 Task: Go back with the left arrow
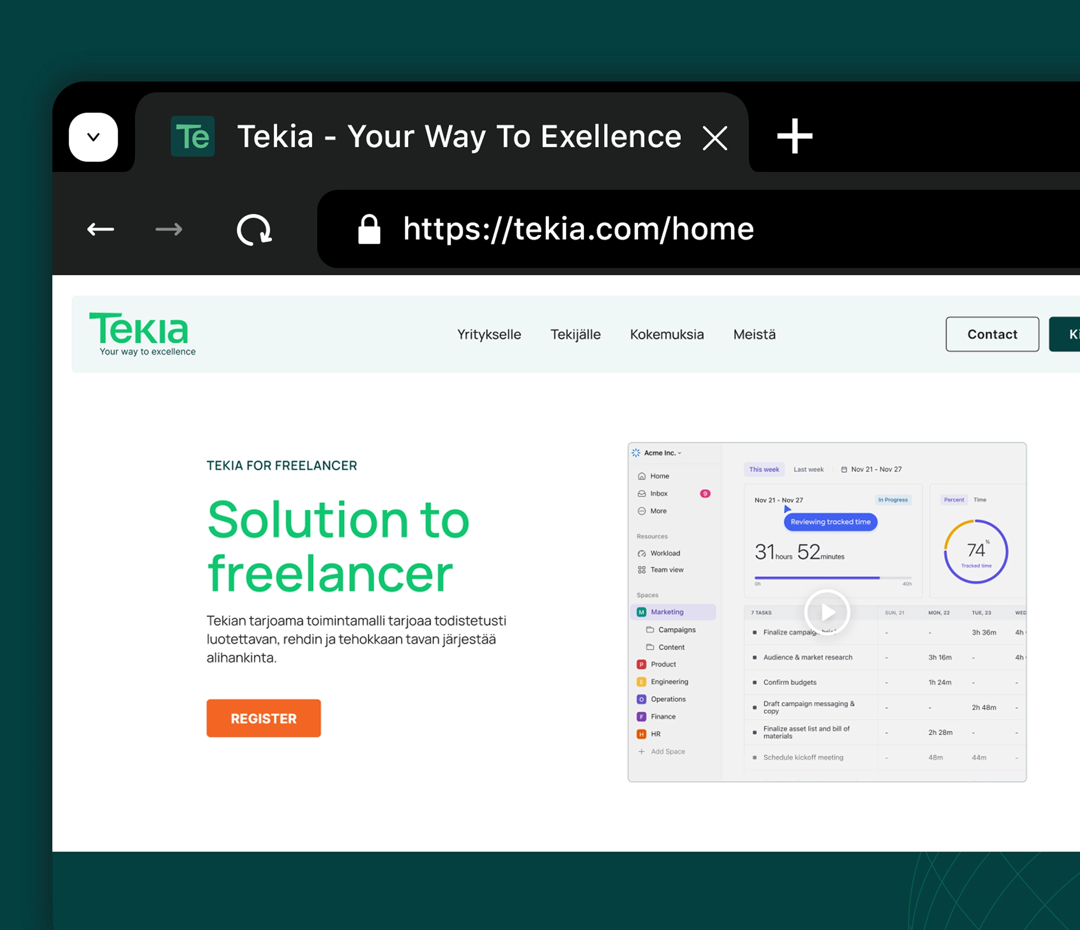[x=101, y=229]
